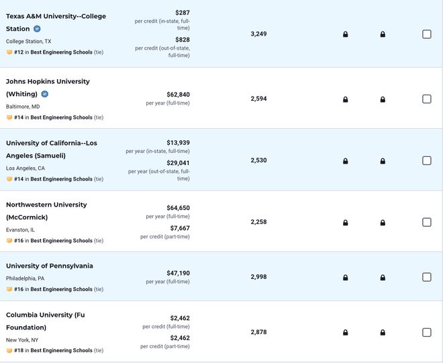Check the compare box for Texas A&M University

pos(427,34)
